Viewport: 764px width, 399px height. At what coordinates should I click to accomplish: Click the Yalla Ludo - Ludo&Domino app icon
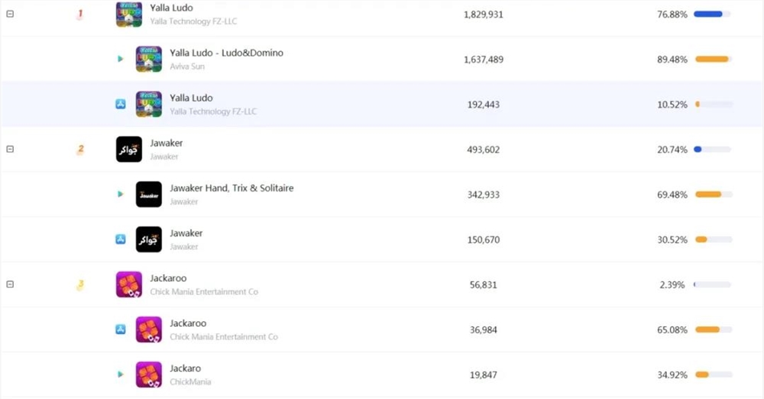tap(149, 59)
